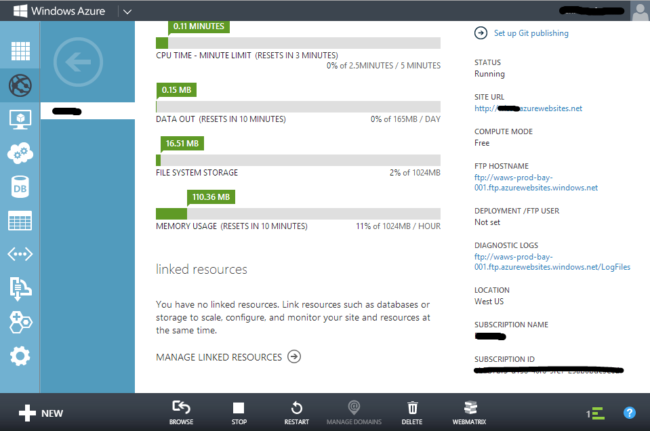Viewport: 650px width, 431px height.
Task: Click the Not set deployment user value
Action: (487, 222)
